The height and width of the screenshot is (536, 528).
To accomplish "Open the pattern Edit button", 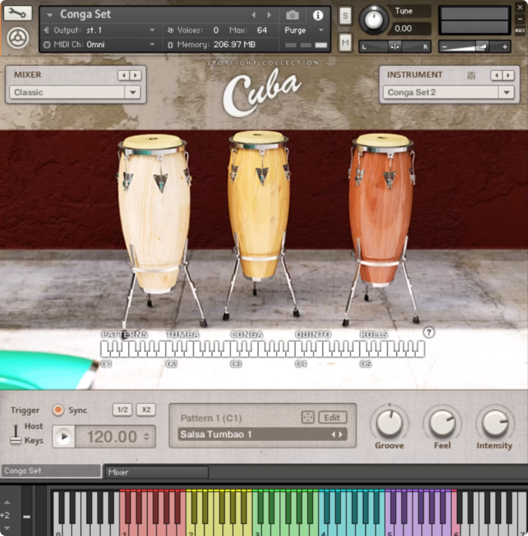I will pos(332,417).
